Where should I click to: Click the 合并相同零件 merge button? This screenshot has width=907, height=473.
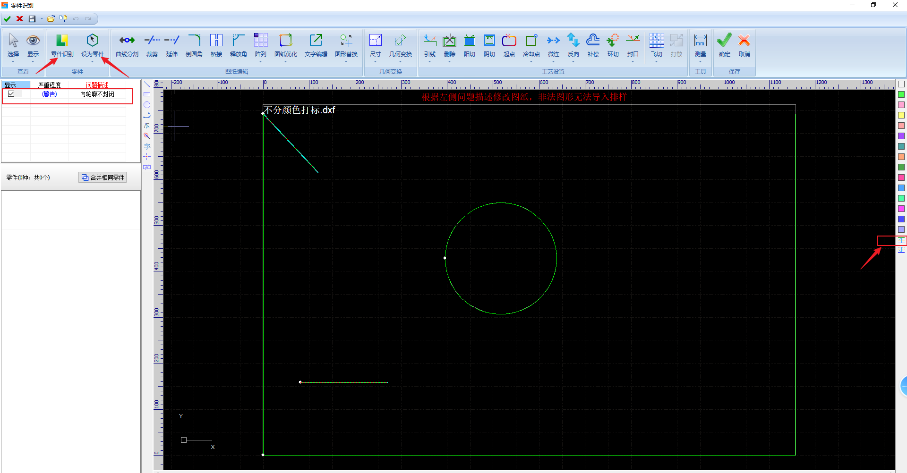(x=103, y=177)
